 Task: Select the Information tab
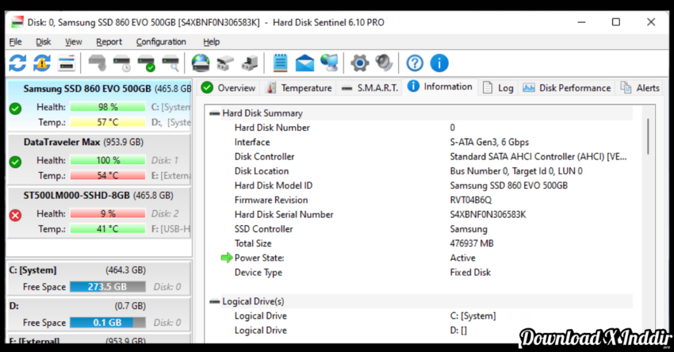440,87
